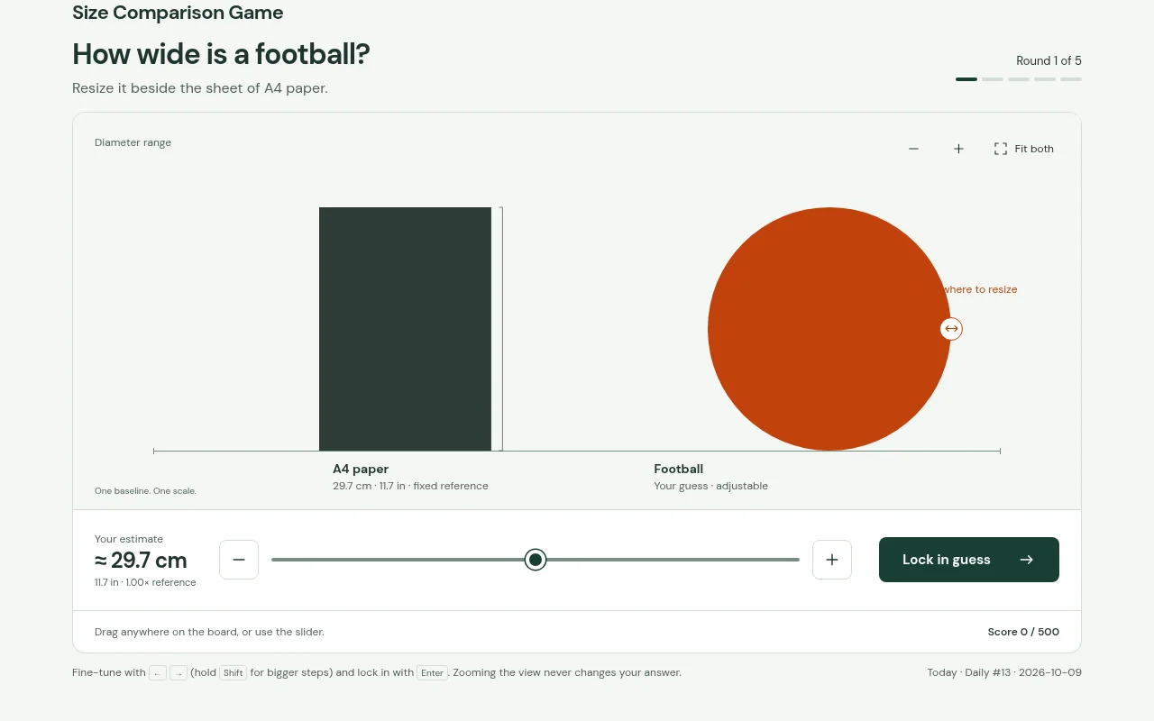This screenshot has width=1154, height=721.
Task: Click the Enter key hint
Action: 432,673
